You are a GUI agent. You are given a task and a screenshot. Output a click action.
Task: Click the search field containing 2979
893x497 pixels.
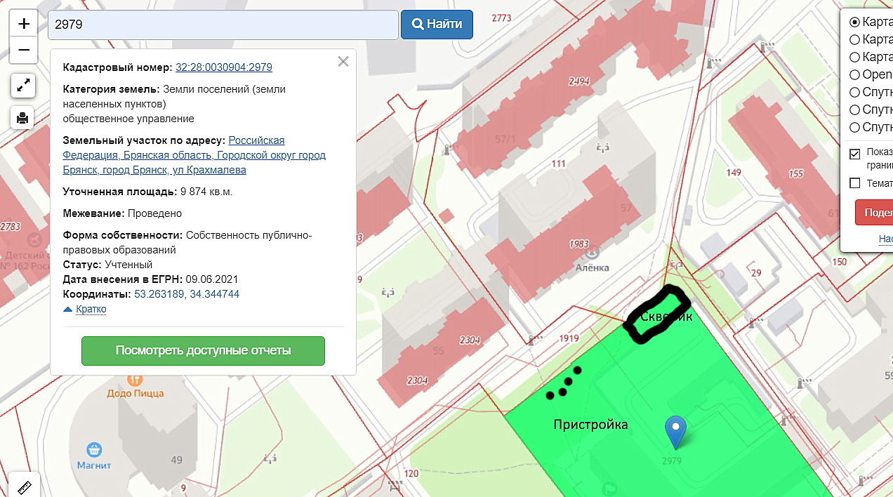coord(223,25)
